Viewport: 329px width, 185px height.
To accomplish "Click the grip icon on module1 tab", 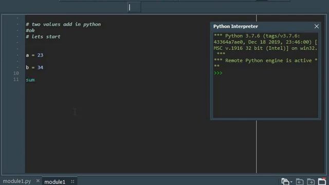I will click(72, 181).
